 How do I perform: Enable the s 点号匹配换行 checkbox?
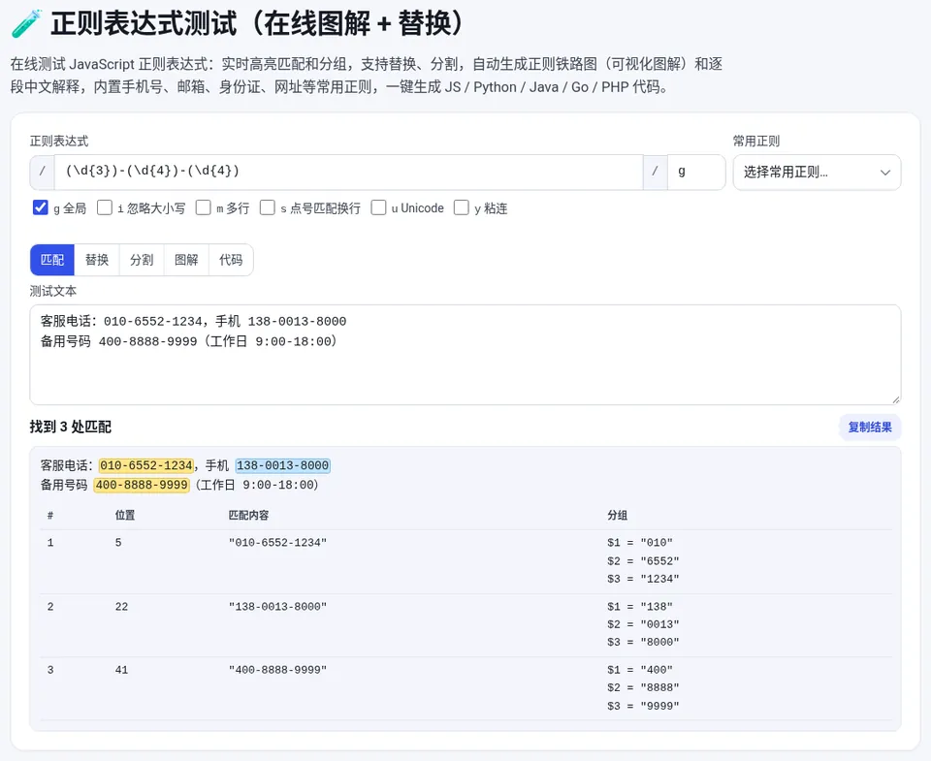[268, 207]
